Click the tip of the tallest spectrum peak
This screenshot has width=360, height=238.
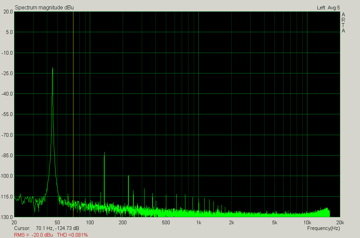coord(53,67)
